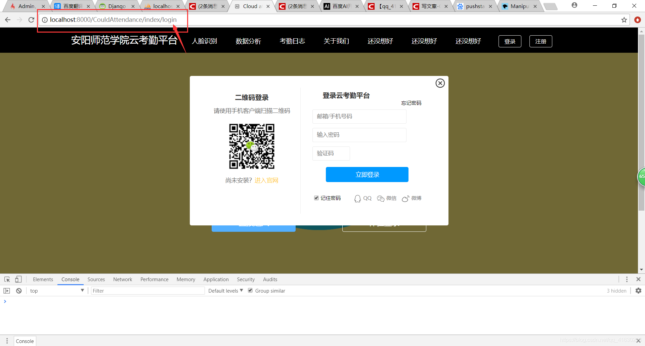
Task: Click the green 65 floating badge
Action: 641,176
